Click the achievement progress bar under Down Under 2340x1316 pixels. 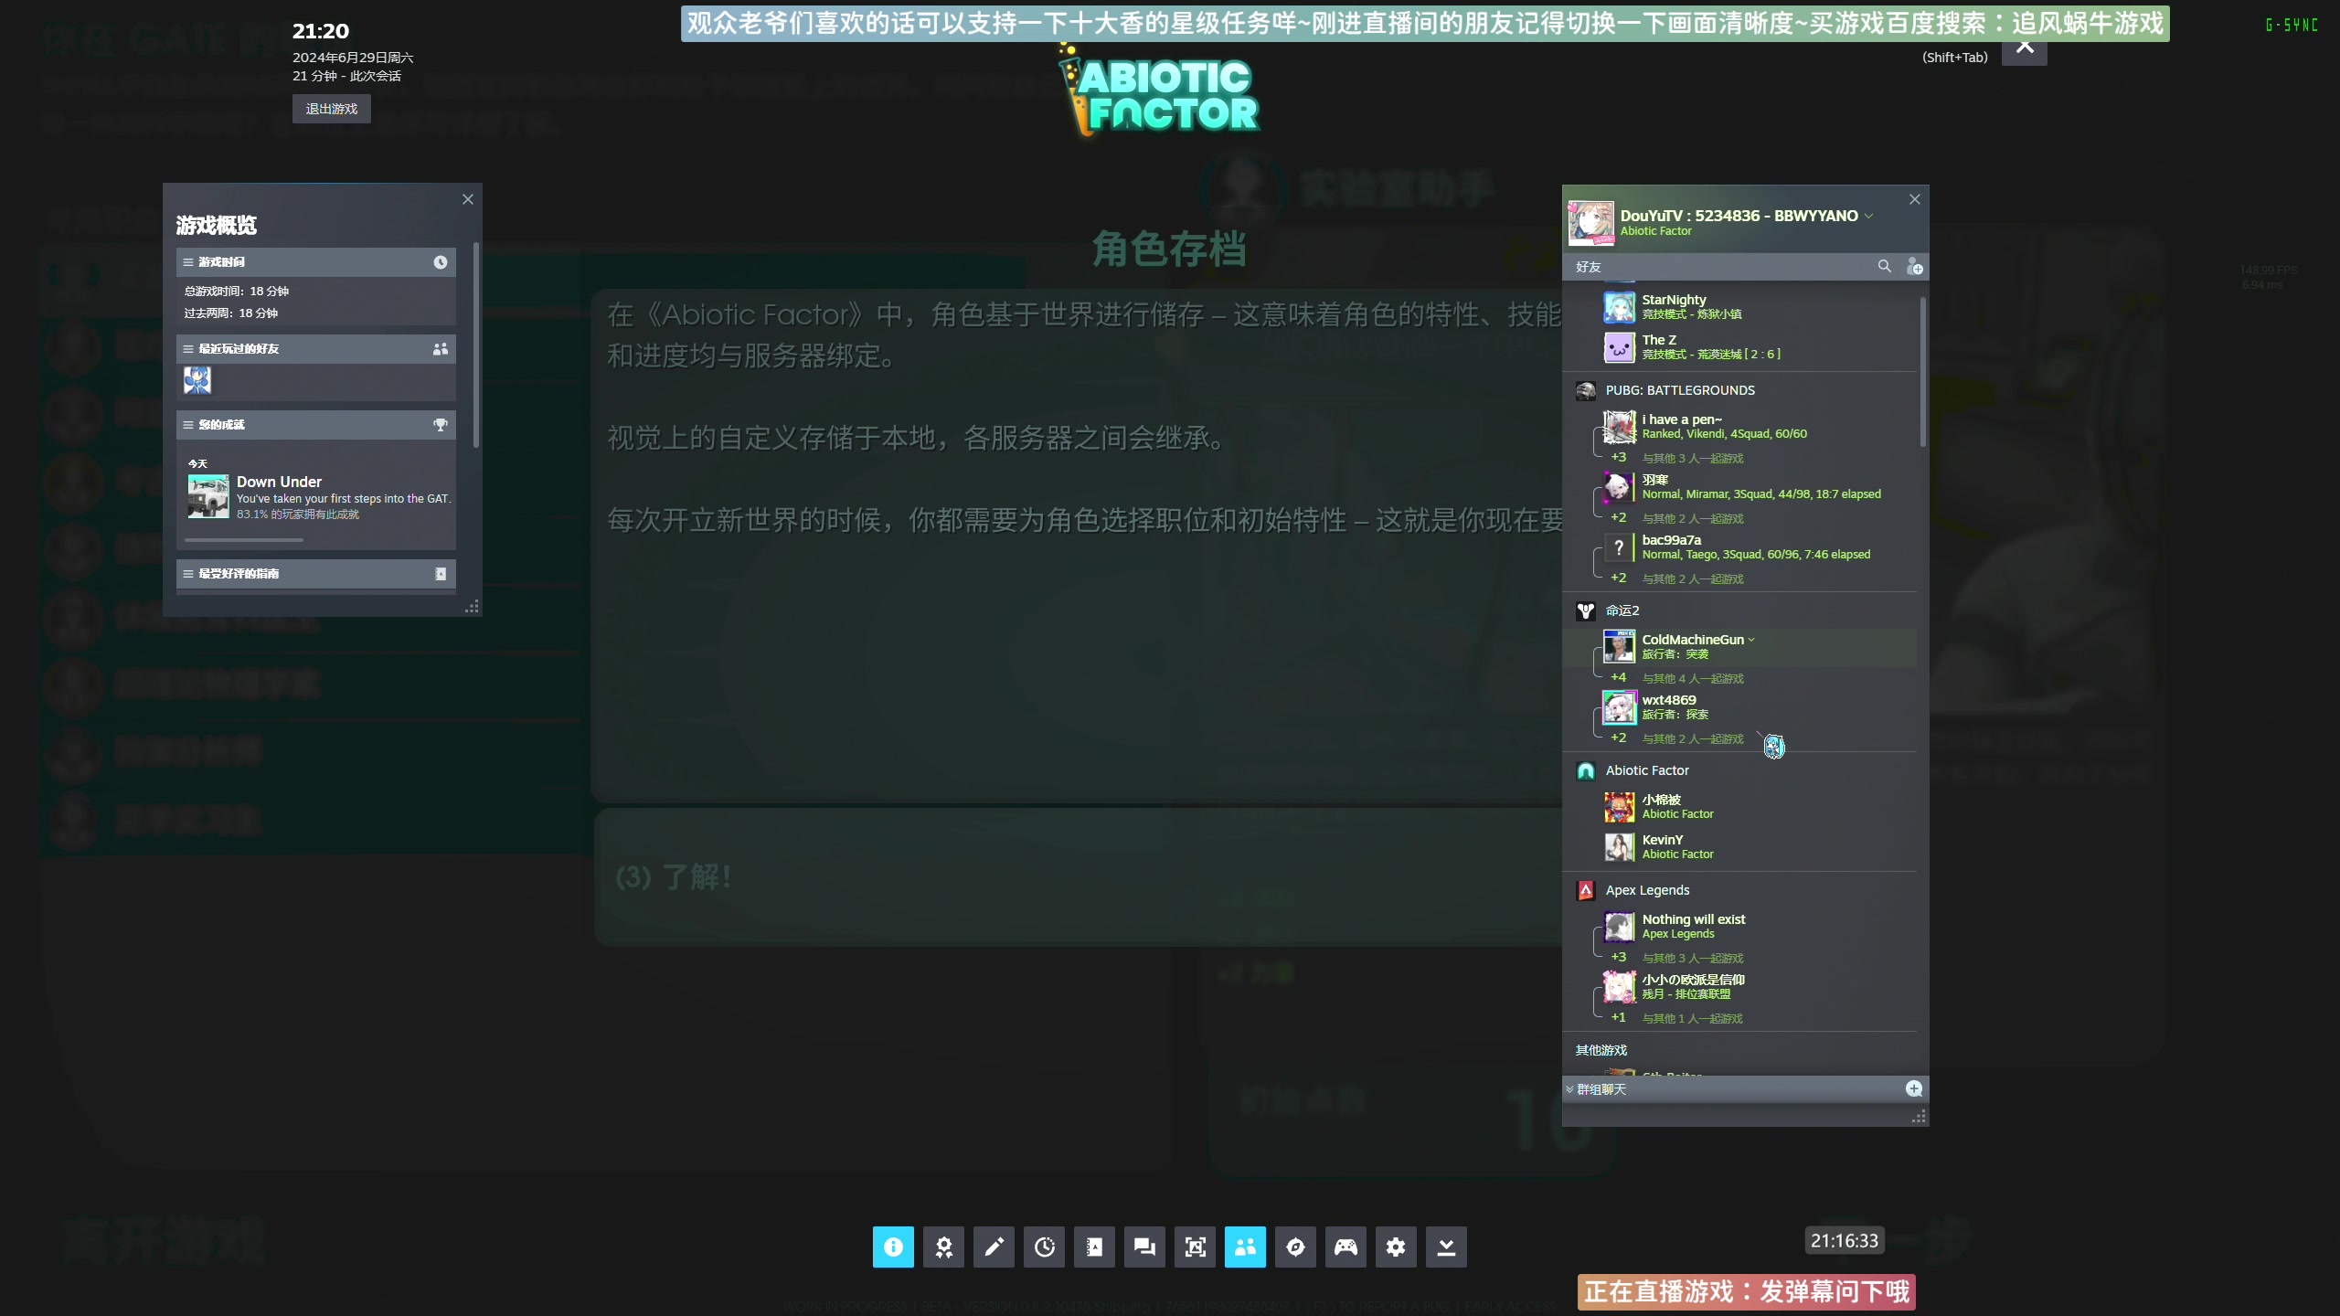(x=243, y=540)
